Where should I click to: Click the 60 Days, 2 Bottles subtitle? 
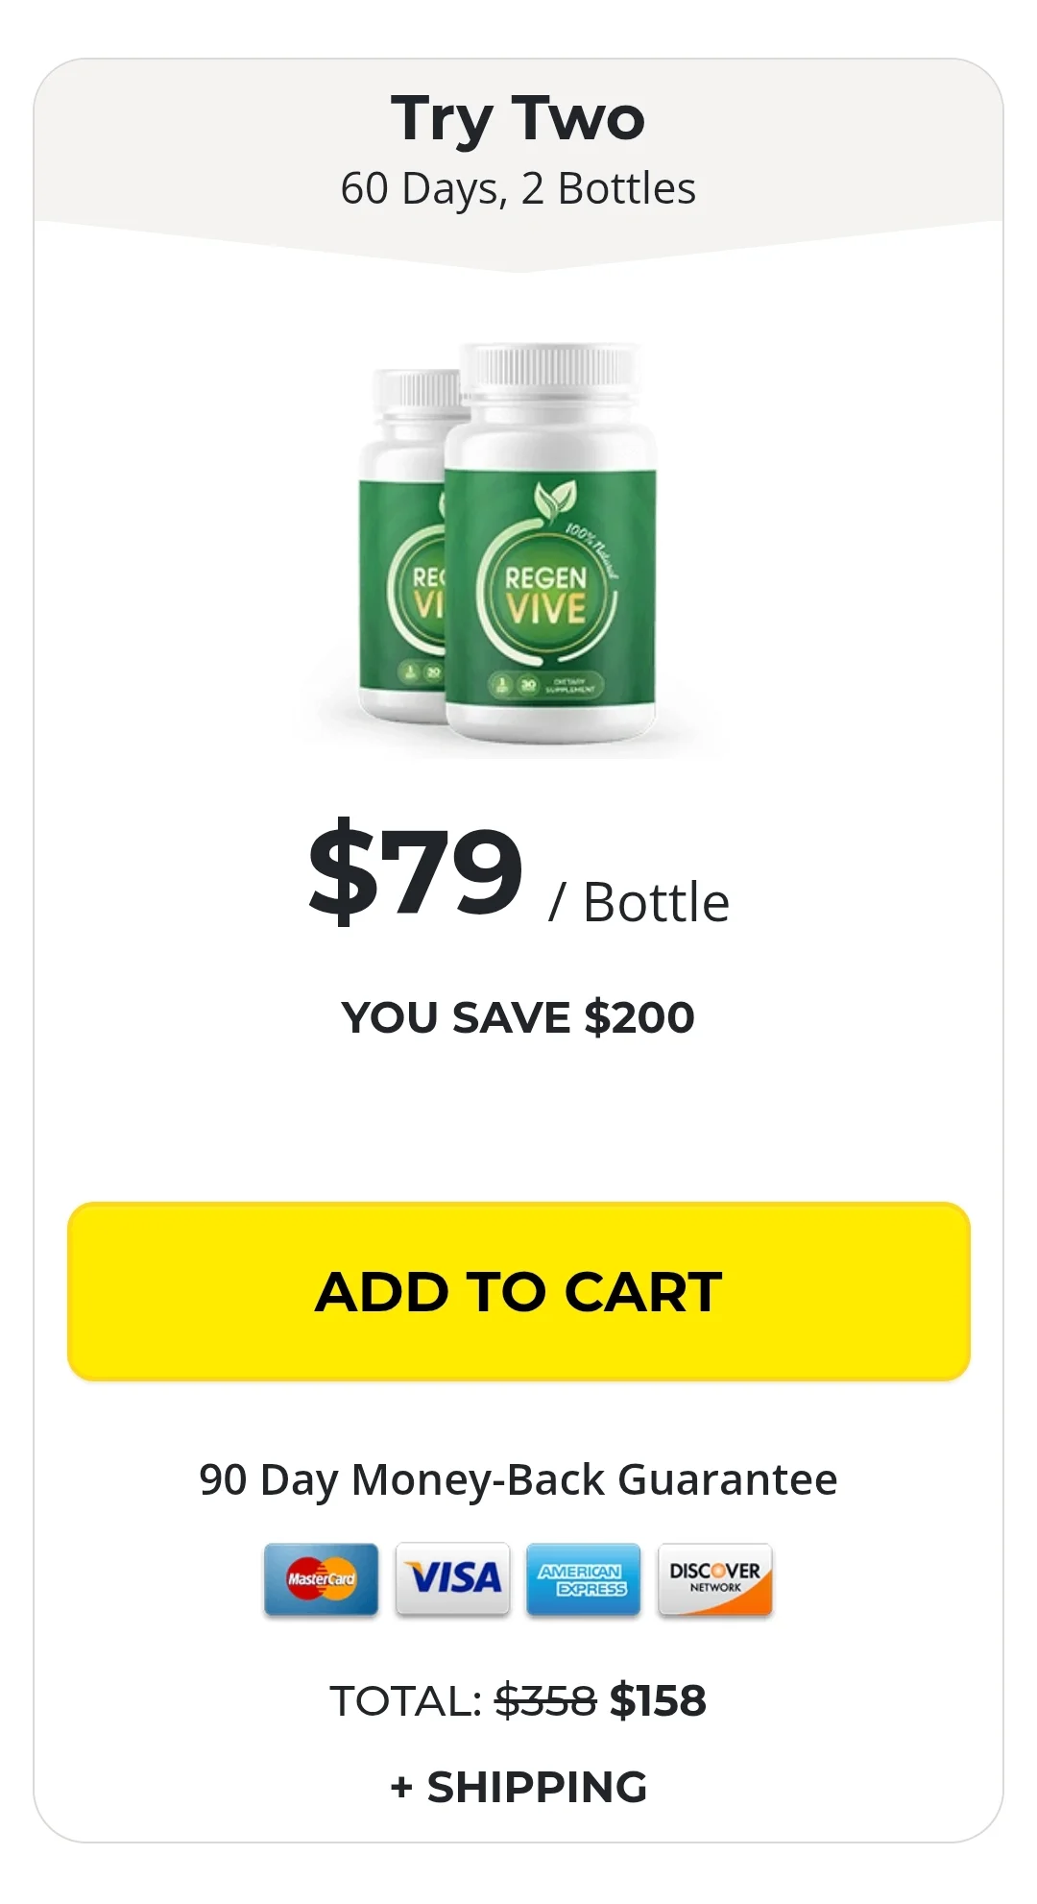click(x=518, y=189)
